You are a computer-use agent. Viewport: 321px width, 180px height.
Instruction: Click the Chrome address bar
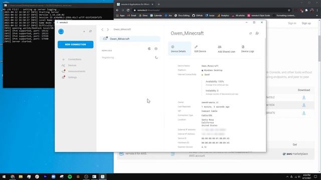211,10
